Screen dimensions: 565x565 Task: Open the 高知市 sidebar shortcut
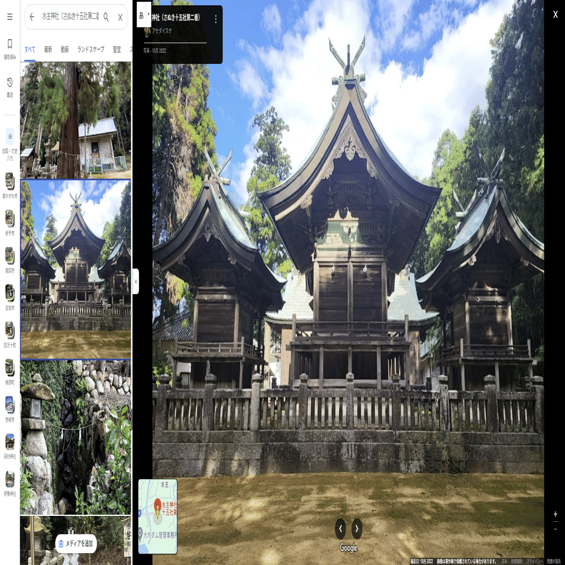9,297
